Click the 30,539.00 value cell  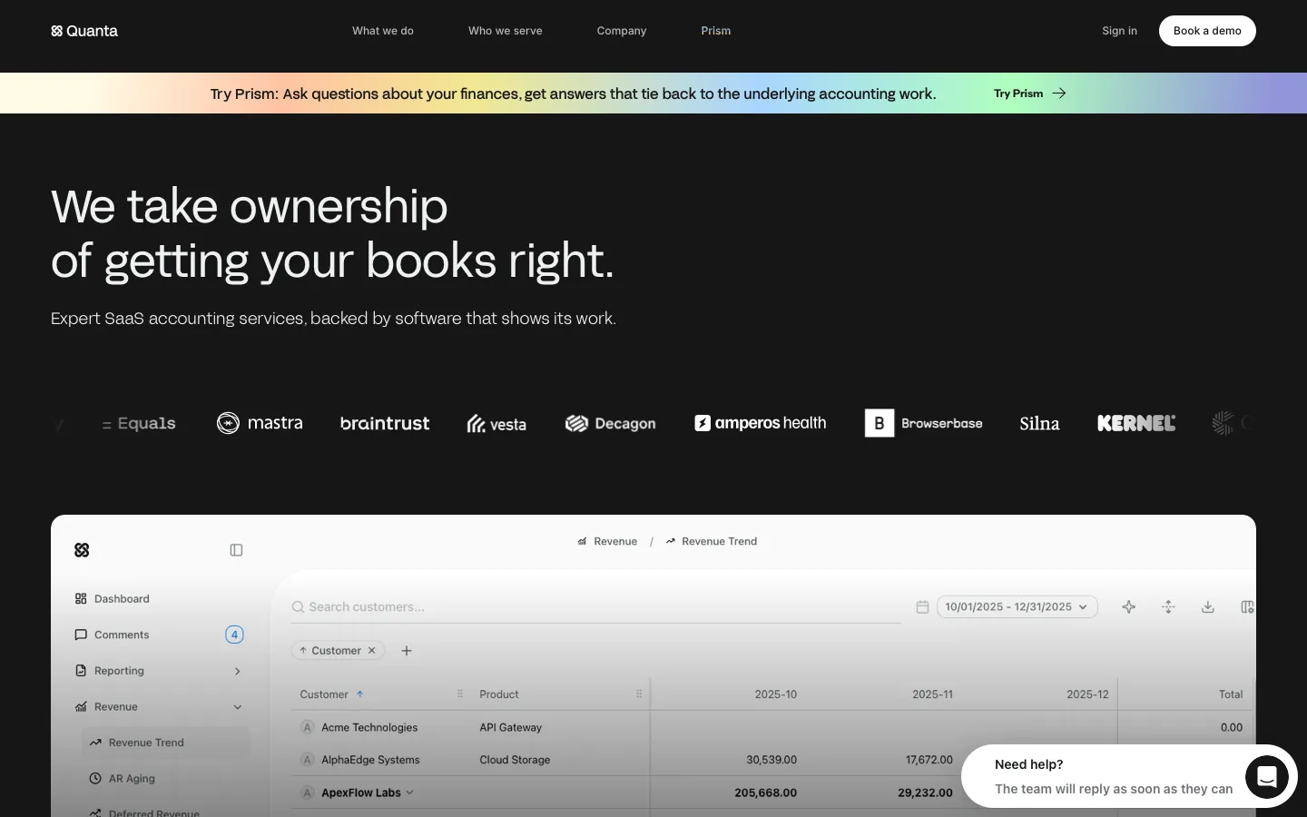771,760
